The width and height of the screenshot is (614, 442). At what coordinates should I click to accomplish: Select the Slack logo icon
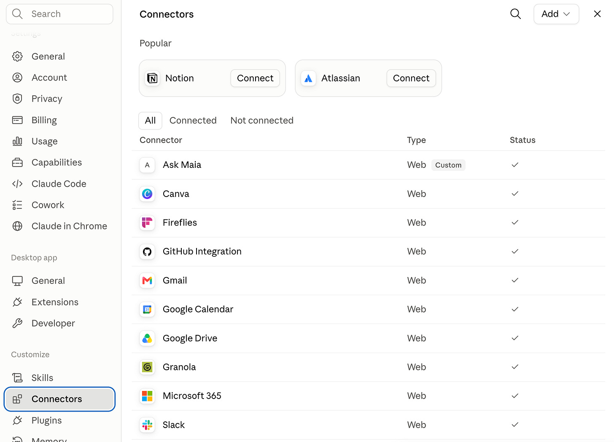click(147, 425)
